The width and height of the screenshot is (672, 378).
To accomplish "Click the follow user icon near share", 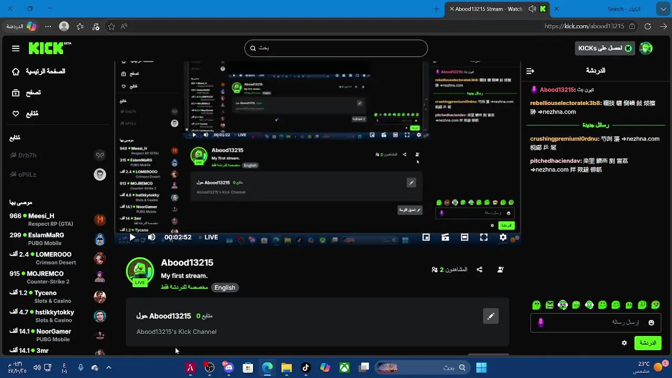I will 500,269.
